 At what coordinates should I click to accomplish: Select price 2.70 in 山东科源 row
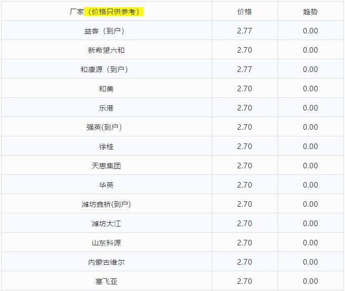tap(245, 243)
